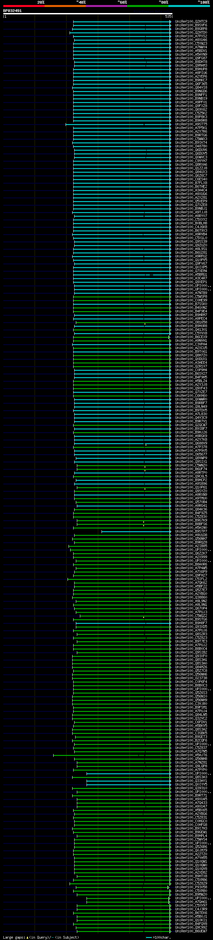The width and height of the screenshot is (213, 940).
Task: Select UniRef100_O65677 entry
Action: click(191, 454)
